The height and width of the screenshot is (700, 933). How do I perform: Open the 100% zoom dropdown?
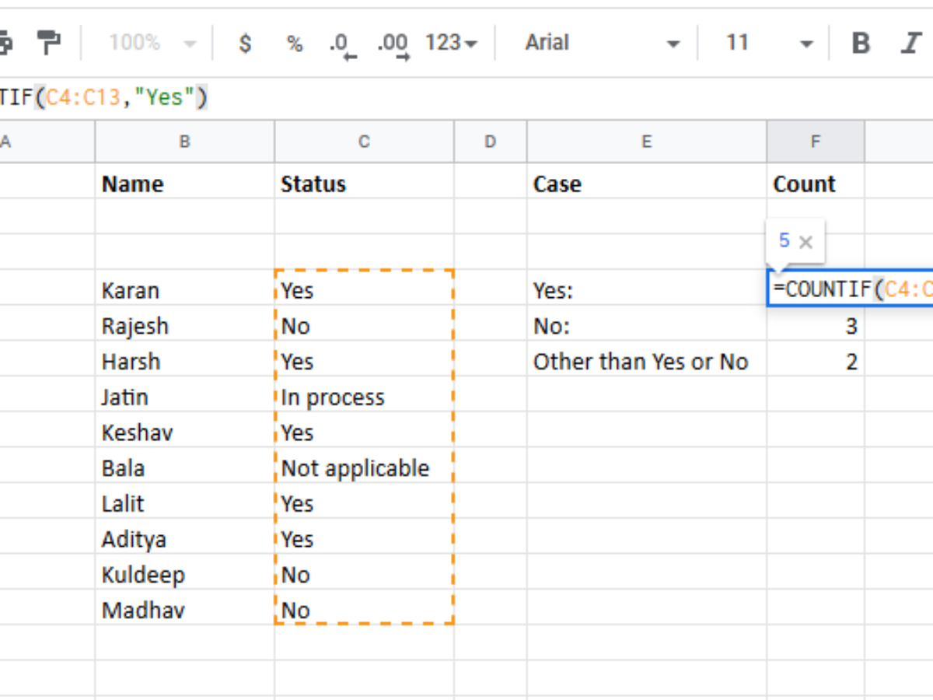[x=151, y=43]
